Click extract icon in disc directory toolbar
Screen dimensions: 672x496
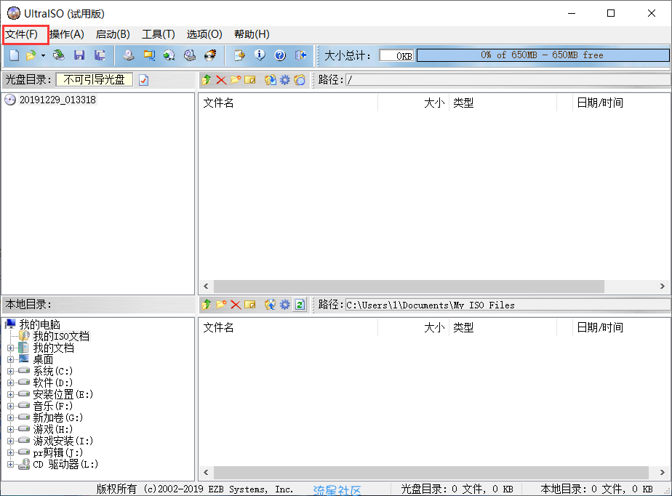tap(270, 80)
